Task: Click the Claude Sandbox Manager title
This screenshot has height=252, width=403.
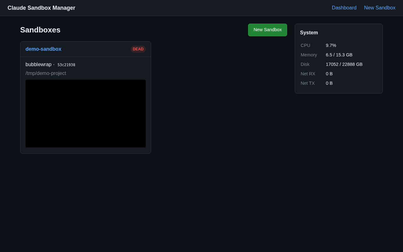Action: (x=41, y=8)
